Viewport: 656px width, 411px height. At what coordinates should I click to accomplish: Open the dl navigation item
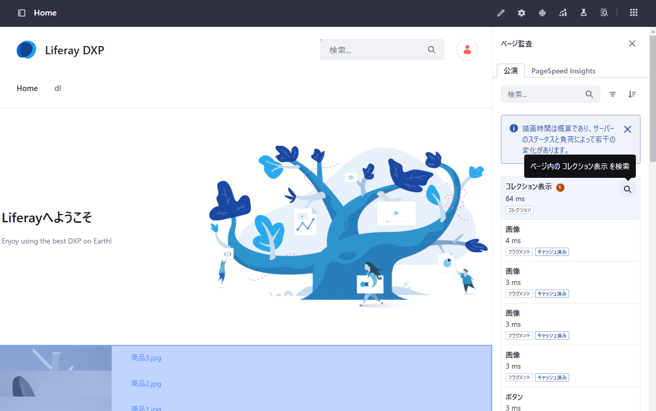[x=58, y=88]
